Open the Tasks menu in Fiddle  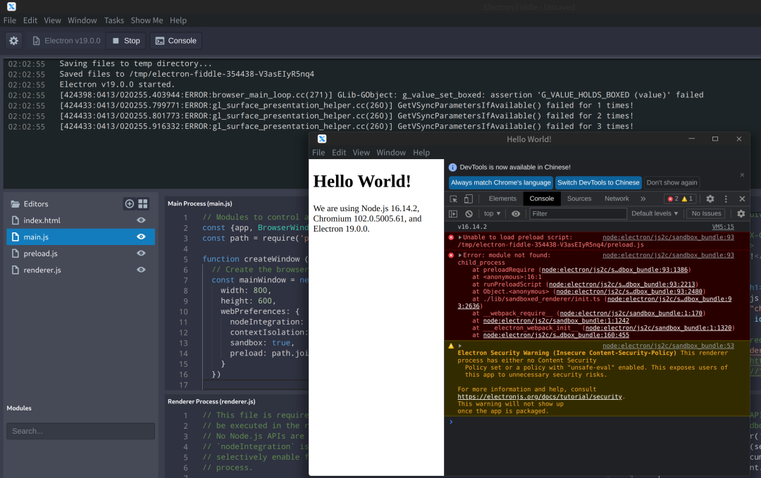pos(113,20)
